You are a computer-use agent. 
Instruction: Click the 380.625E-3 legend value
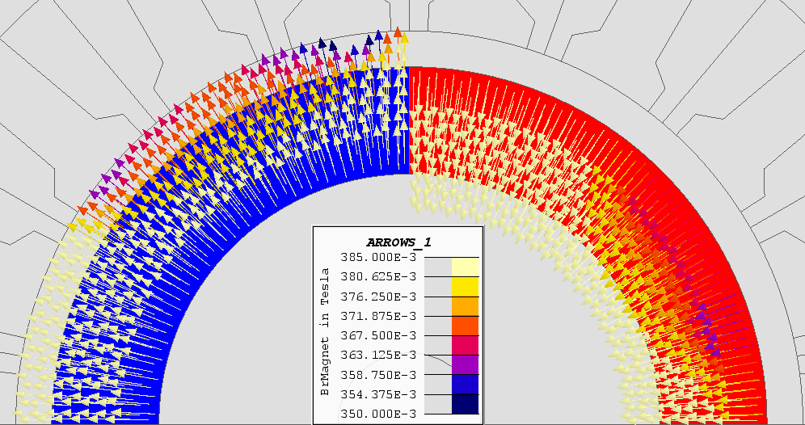pyautogui.click(x=379, y=276)
